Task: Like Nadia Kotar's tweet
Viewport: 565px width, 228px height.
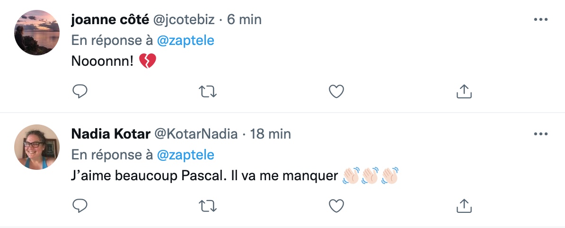Action: tap(336, 206)
